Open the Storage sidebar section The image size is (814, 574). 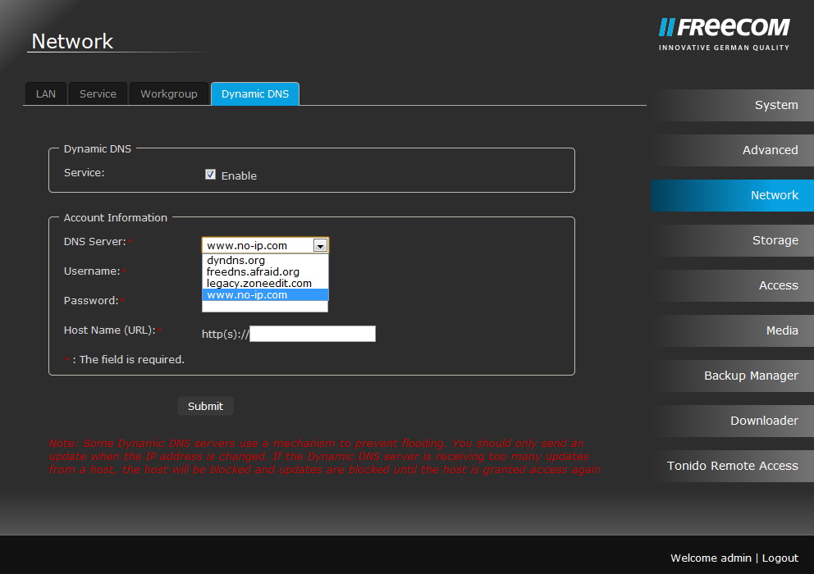[x=733, y=241]
